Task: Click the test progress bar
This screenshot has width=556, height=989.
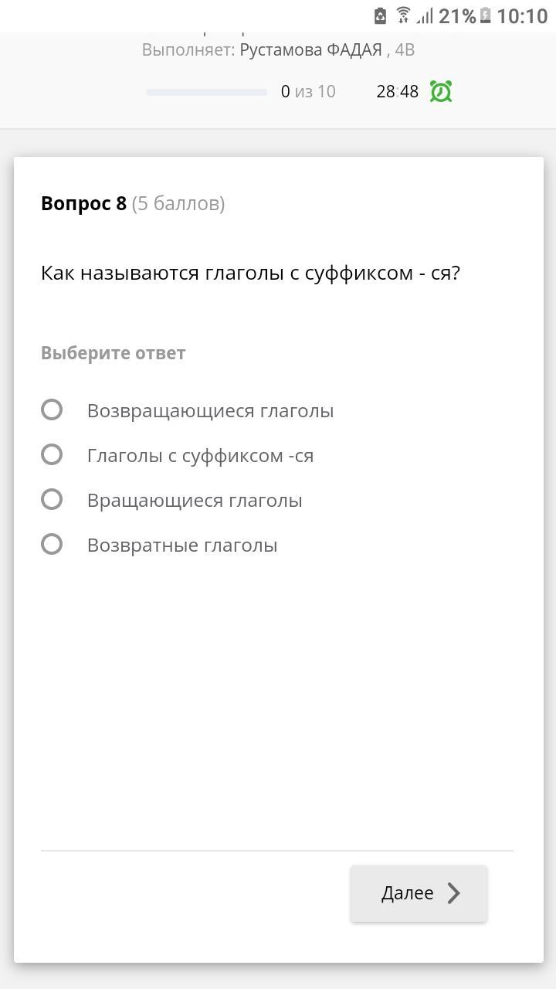Action: point(206,92)
